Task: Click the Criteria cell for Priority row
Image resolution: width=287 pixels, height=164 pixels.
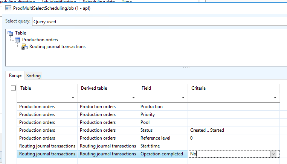Action: 234,114
